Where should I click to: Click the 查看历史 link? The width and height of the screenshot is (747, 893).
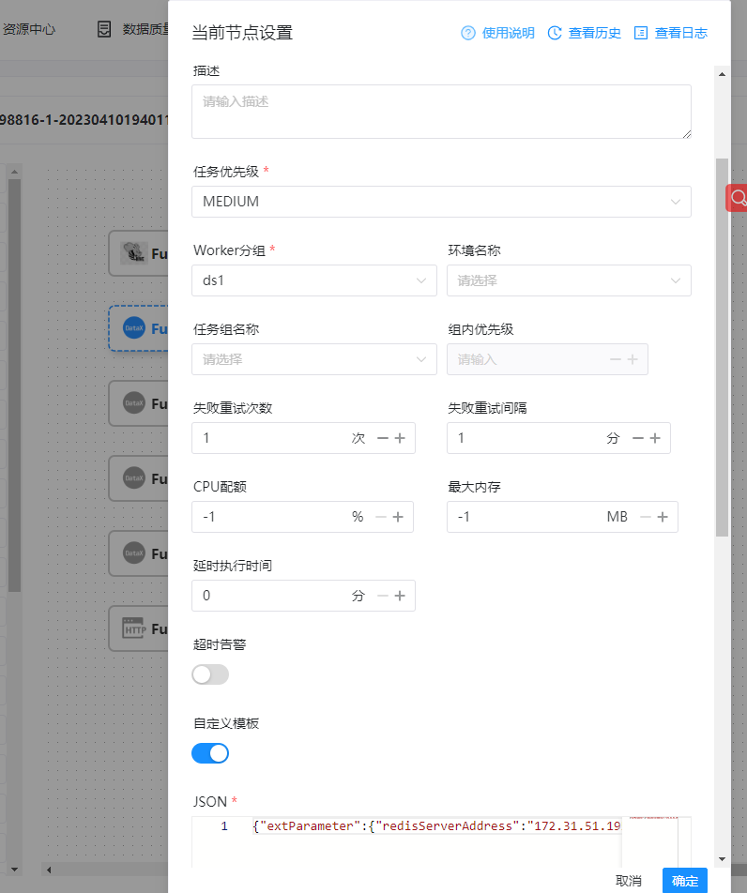595,33
